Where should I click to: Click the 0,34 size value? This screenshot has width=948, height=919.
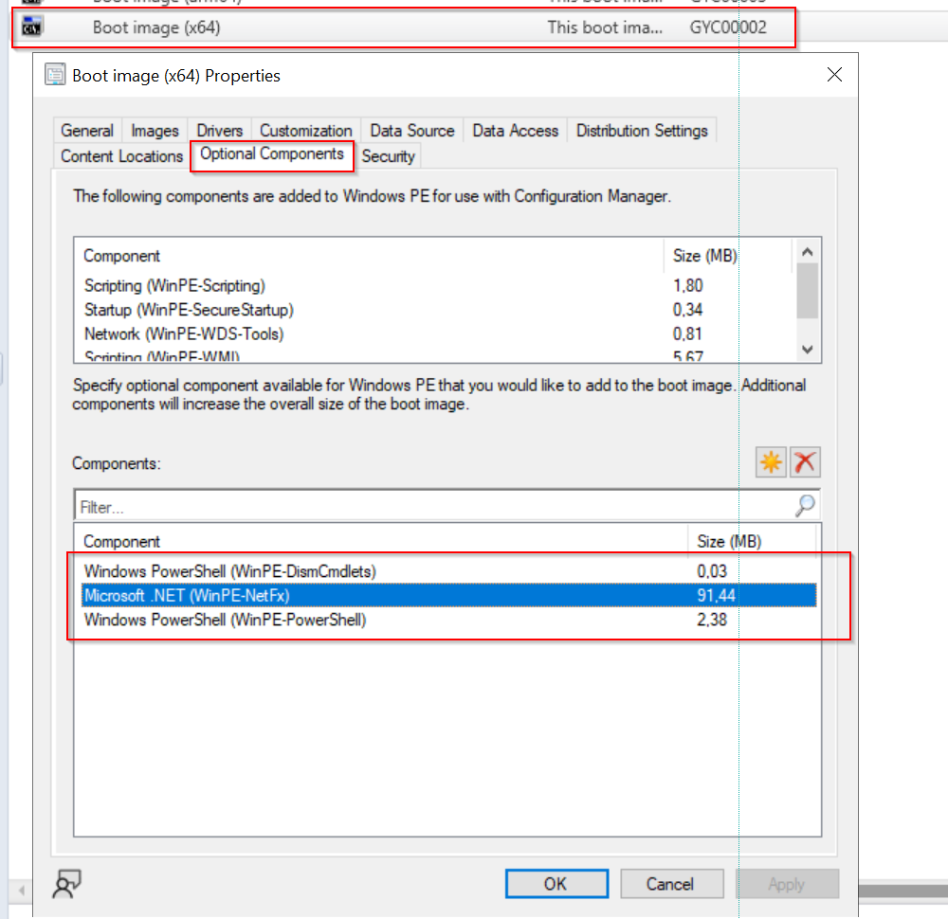[x=688, y=310]
